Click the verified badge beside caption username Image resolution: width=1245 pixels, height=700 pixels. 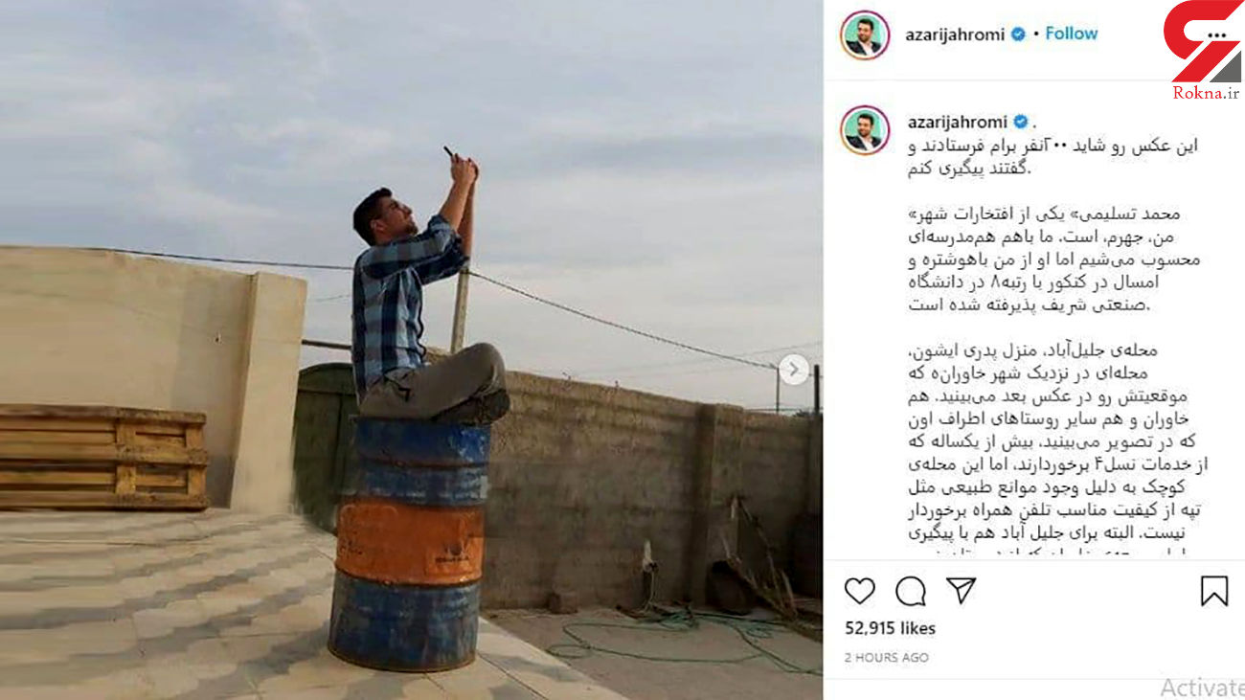[1020, 122]
